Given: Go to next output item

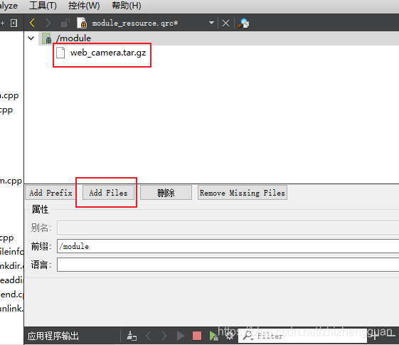Looking at the screenshot, I should [x=164, y=336].
